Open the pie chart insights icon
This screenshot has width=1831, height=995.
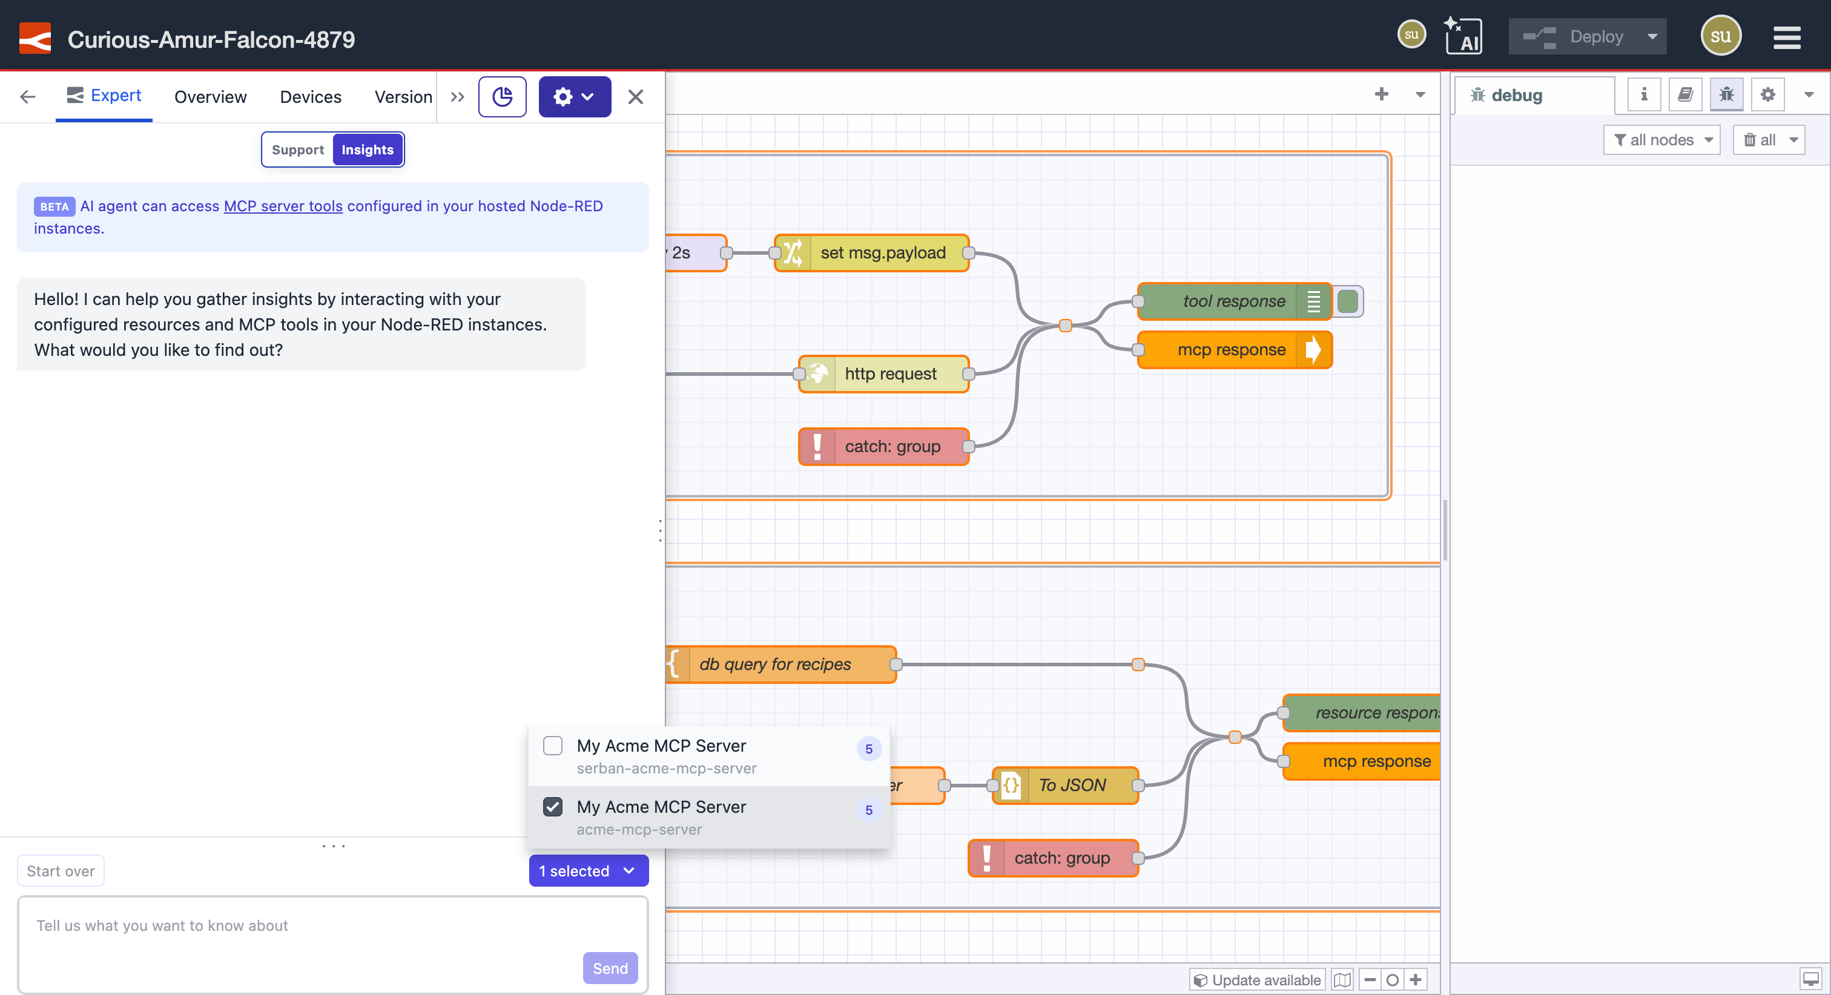point(503,96)
